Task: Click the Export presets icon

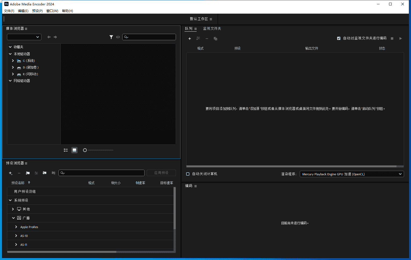Action: pyautogui.click(x=53, y=173)
